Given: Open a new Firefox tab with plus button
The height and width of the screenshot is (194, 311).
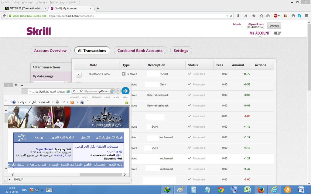Looking at the screenshot, I should (97, 8).
